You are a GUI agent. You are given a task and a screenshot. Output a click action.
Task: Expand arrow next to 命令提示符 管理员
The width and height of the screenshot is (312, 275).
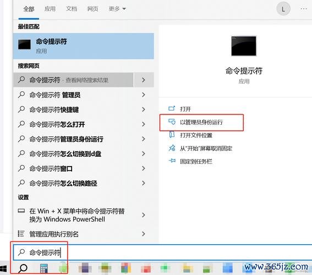point(144,95)
